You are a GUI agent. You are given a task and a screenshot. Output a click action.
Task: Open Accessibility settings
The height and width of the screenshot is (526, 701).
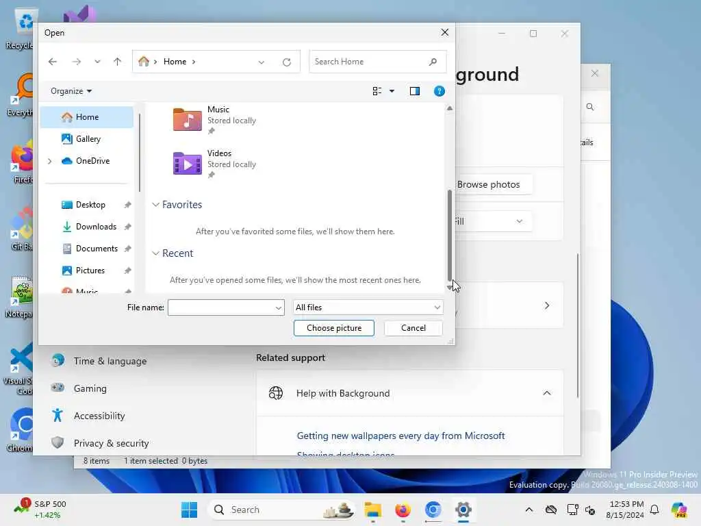coord(99,416)
